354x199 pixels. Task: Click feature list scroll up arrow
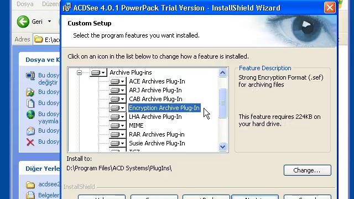222,72
